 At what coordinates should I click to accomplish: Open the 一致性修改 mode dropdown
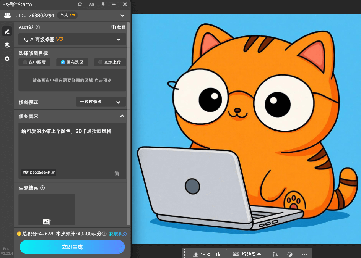pyautogui.click(x=101, y=102)
